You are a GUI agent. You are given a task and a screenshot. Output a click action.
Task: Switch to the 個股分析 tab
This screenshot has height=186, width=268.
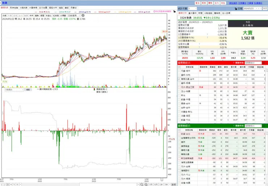(53, 8)
